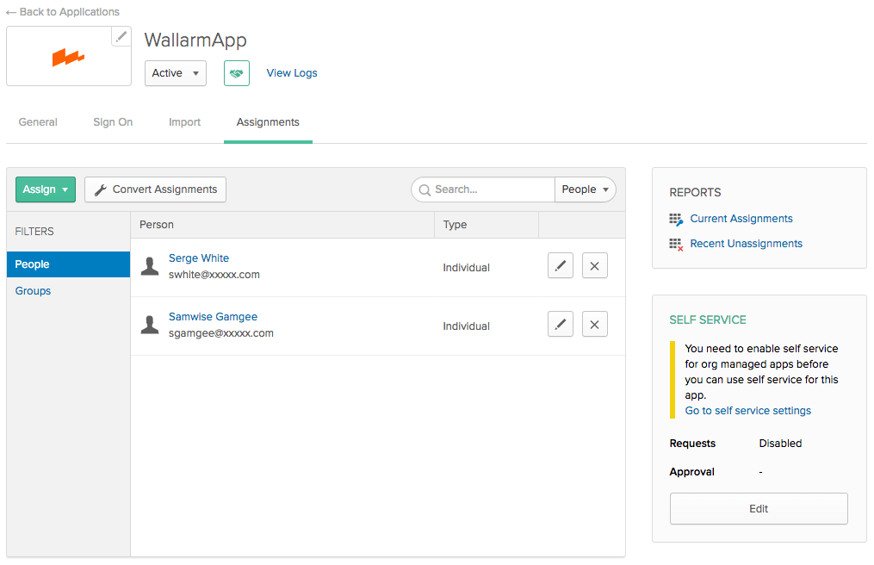Switch to the Import tab
Screen dimensions: 874x565
[x=184, y=122]
